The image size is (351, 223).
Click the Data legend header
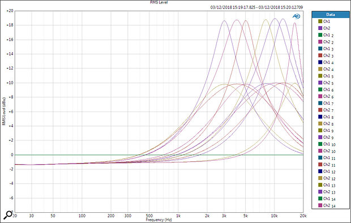331,15
